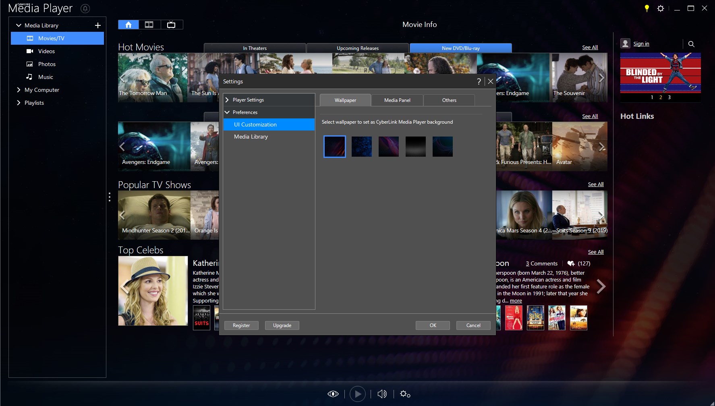Open the search icon near Sign in
Image resolution: width=715 pixels, height=406 pixels.
(x=691, y=44)
